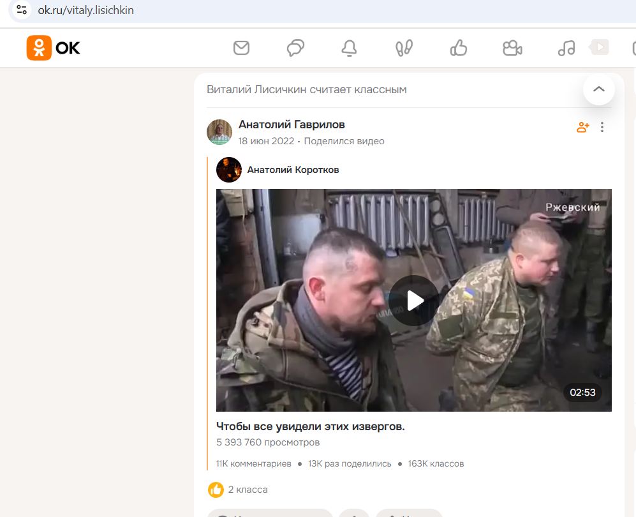636x517 pixels.
Task: Play the video with center play button
Action: 414,301
